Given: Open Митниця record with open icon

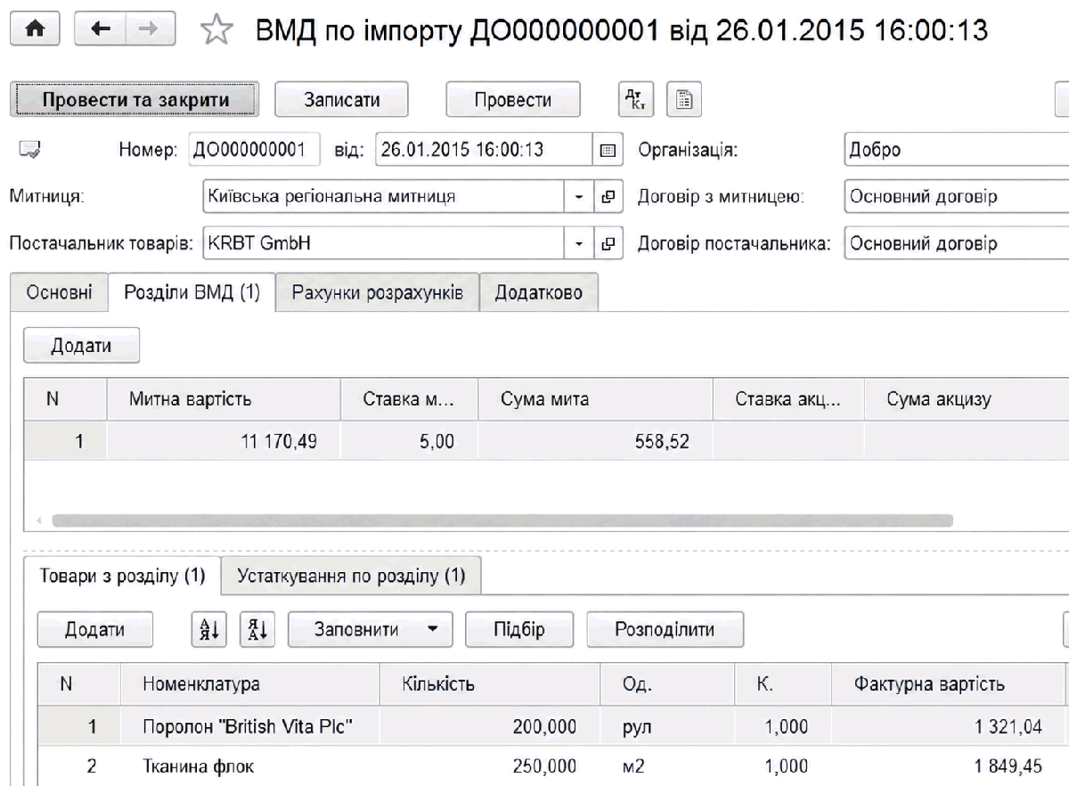Looking at the screenshot, I should 610,198.
